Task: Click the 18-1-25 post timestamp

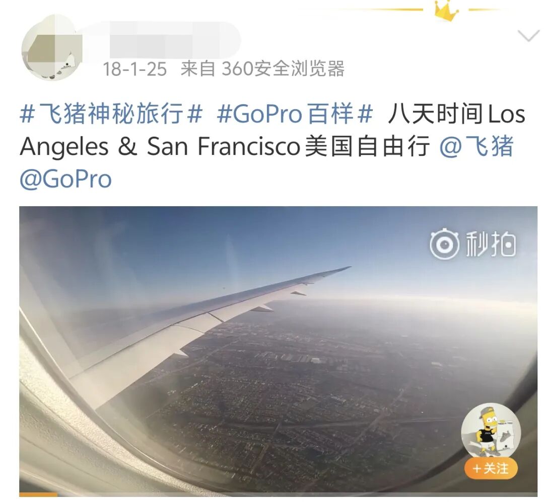Action: coord(135,68)
